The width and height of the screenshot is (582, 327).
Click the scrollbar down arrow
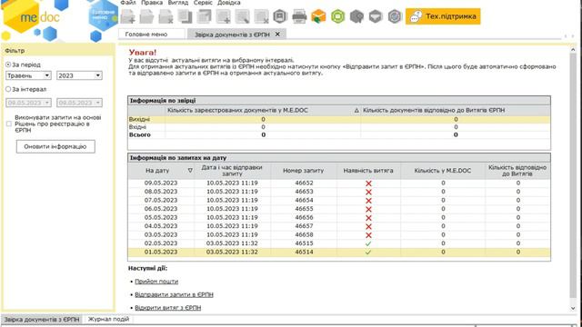point(573,308)
